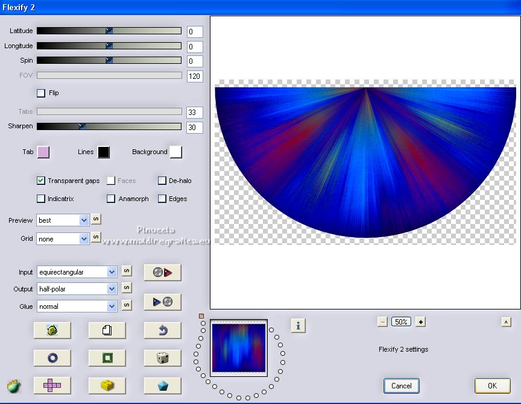
Task: Click the green creature icon button
Action: pyautogui.click(x=52, y=331)
